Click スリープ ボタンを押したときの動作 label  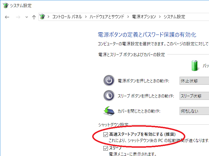146,96
